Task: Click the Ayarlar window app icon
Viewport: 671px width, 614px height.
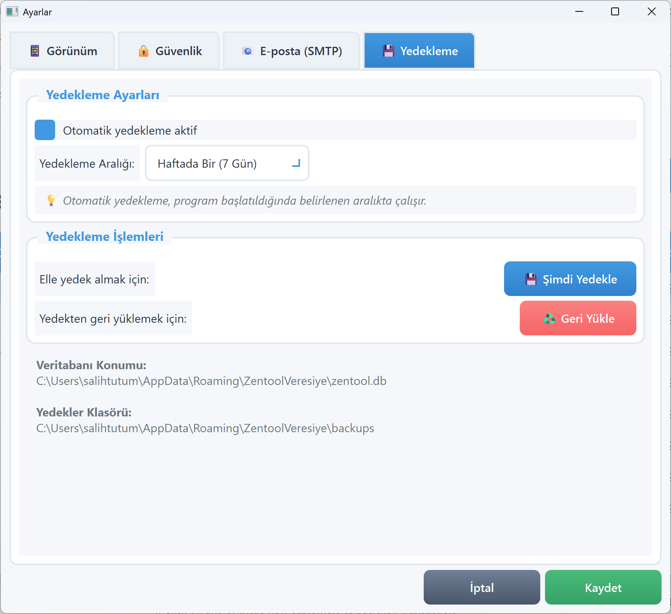Action: click(x=12, y=11)
